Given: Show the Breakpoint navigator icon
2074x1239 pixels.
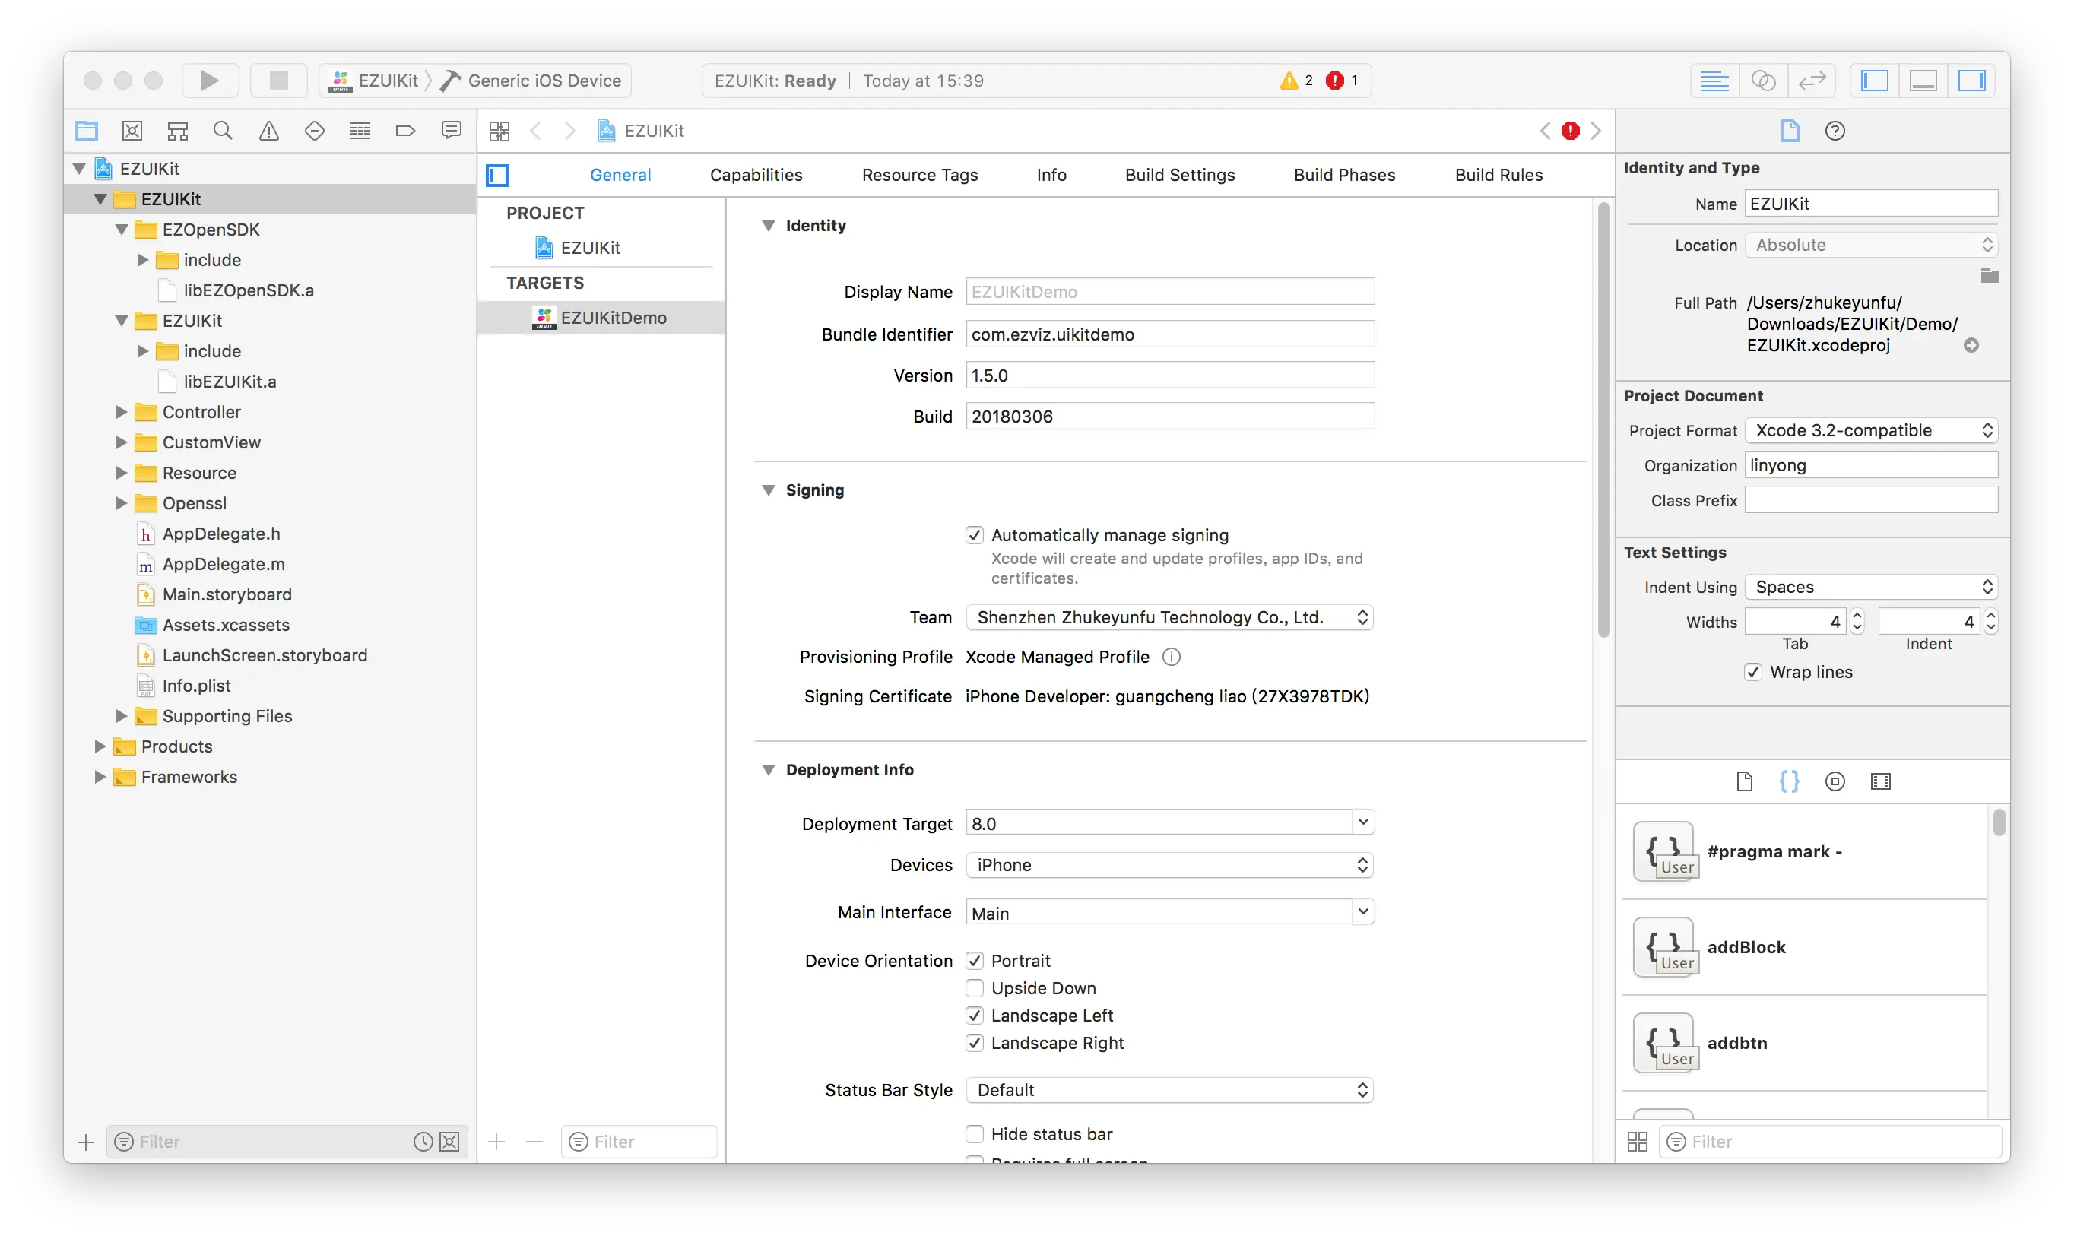Looking at the screenshot, I should click(x=406, y=131).
